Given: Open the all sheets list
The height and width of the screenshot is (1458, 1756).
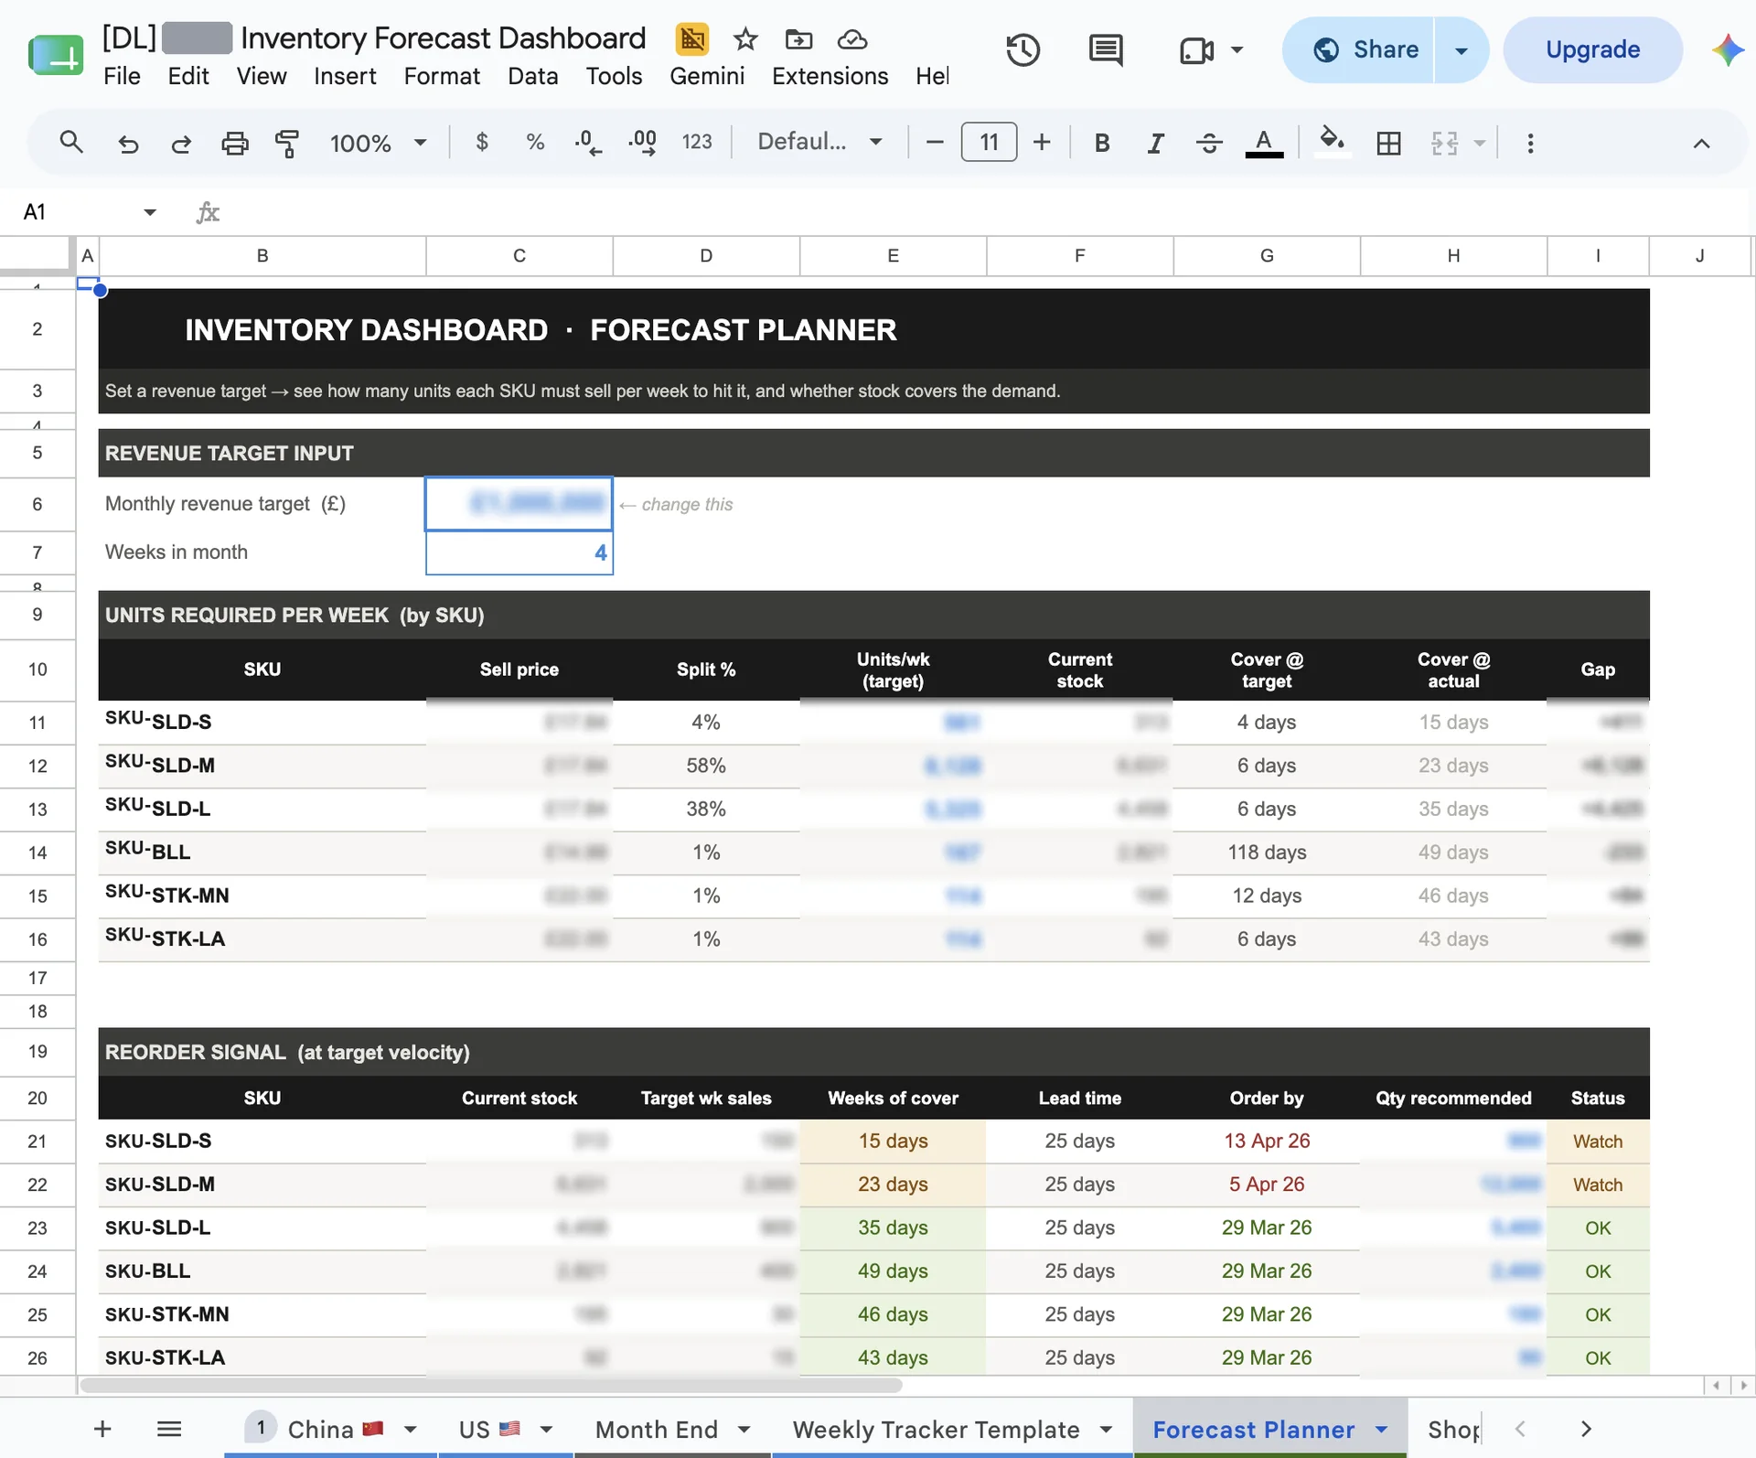Looking at the screenshot, I should 169,1429.
